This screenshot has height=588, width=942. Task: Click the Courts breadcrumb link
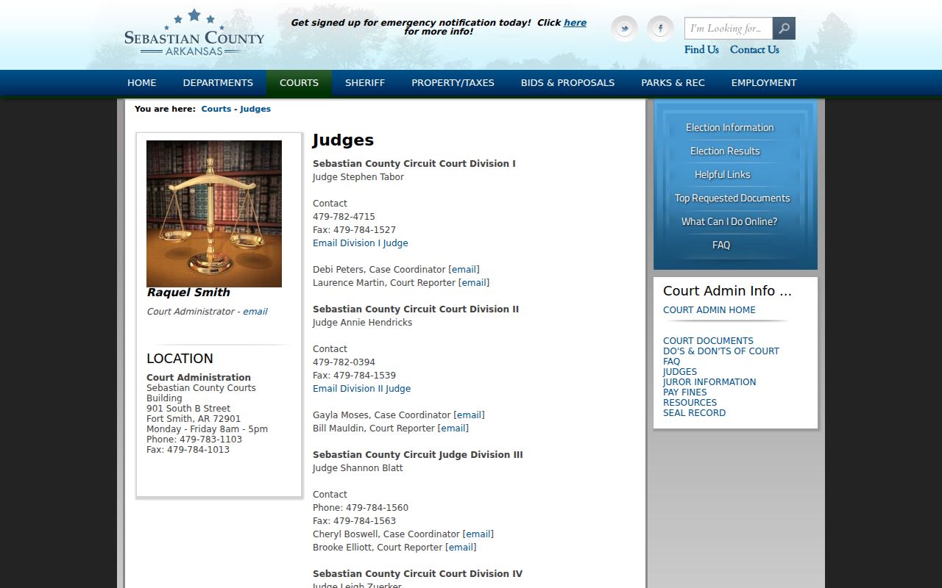(216, 109)
